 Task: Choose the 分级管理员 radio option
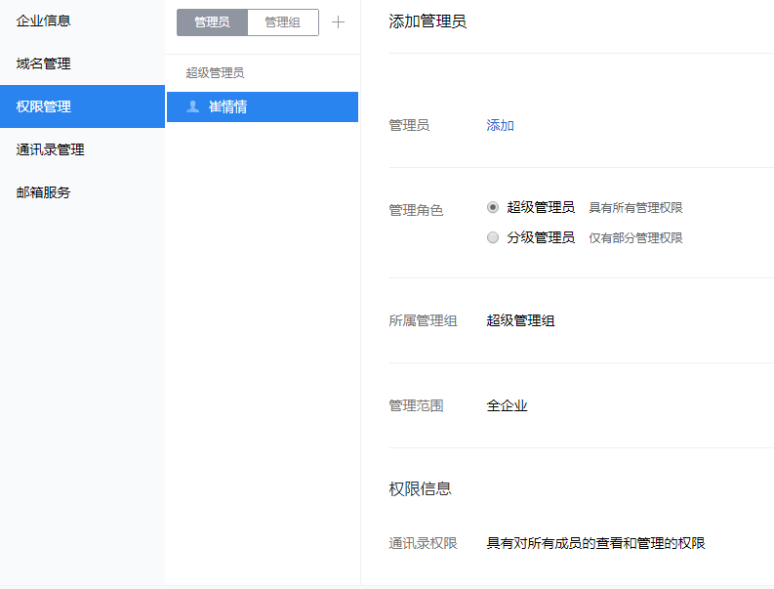[493, 237]
